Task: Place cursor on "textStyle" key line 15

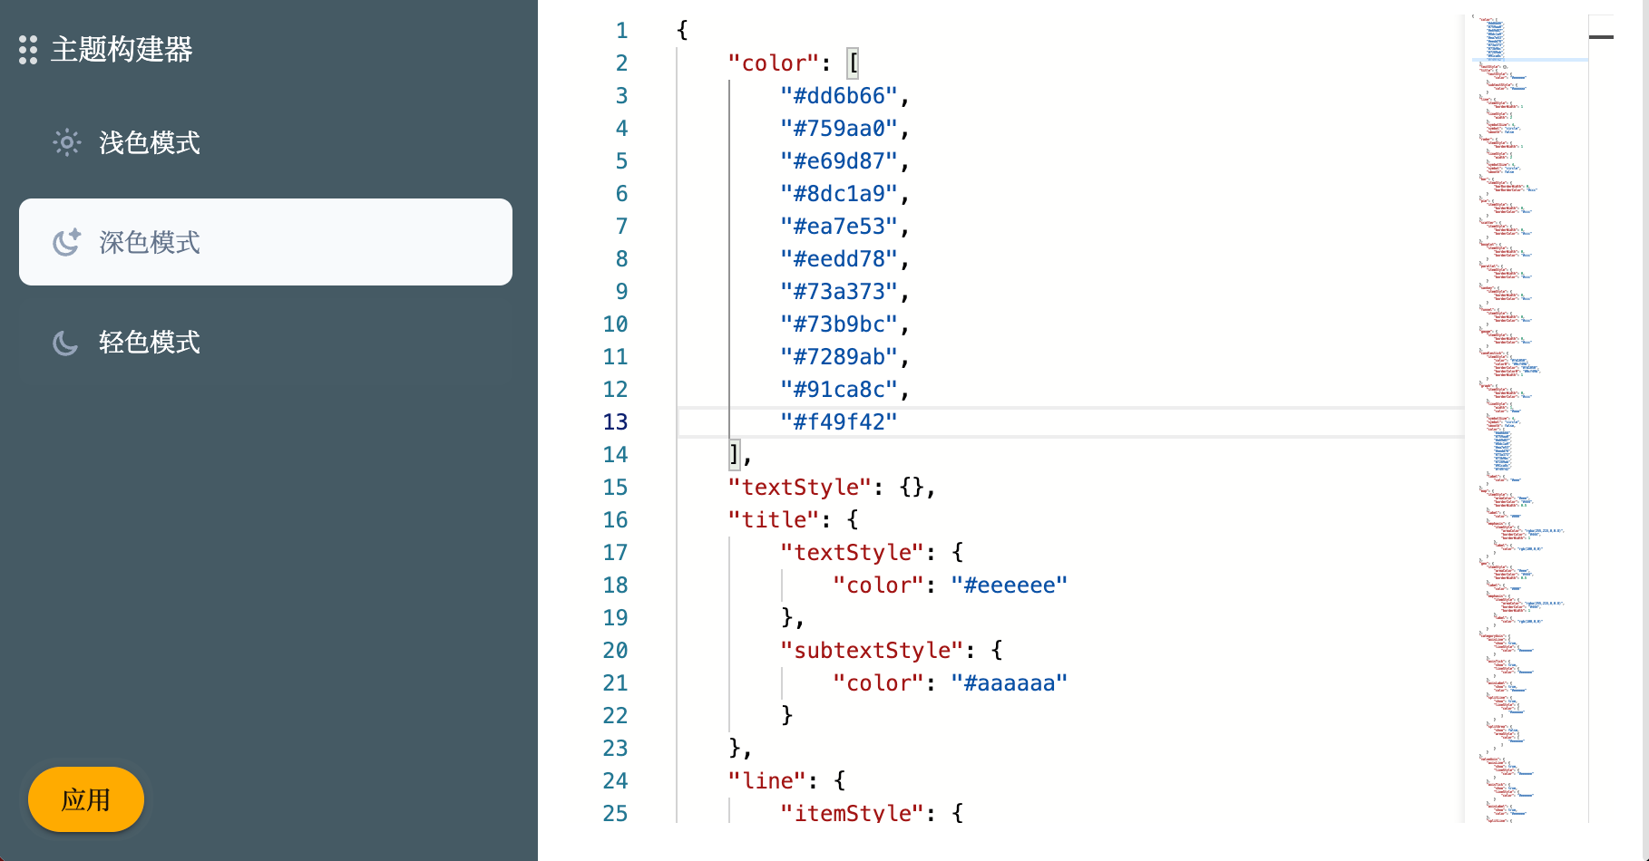Action: (799, 487)
